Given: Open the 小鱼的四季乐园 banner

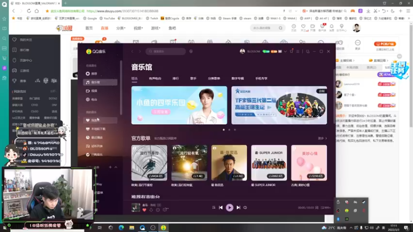Looking at the screenshot, I should tap(179, 105).
